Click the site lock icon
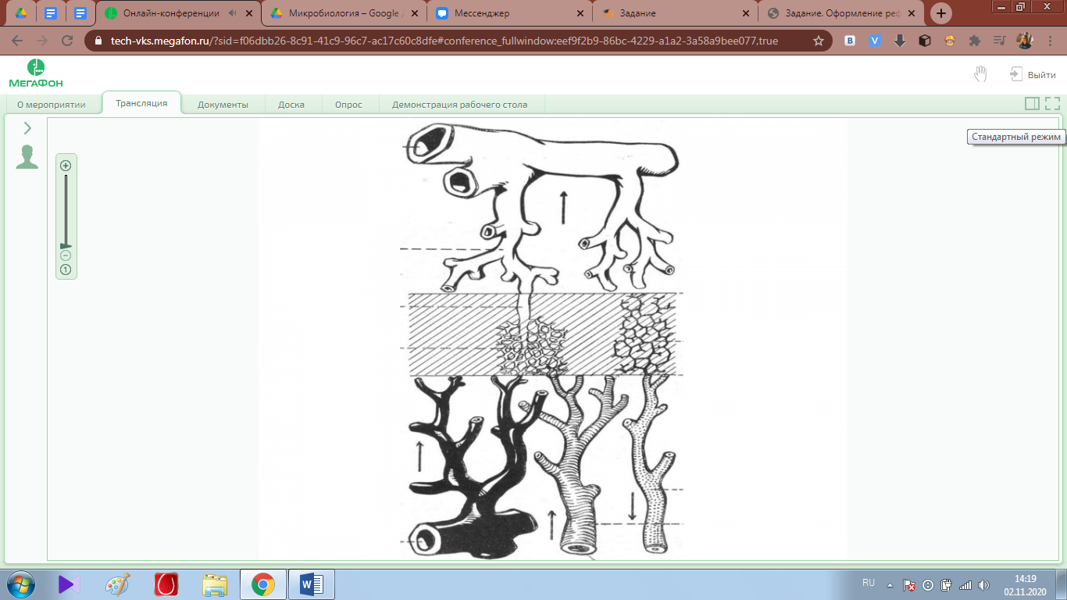The image size is (1067, 600). [98, 41]
